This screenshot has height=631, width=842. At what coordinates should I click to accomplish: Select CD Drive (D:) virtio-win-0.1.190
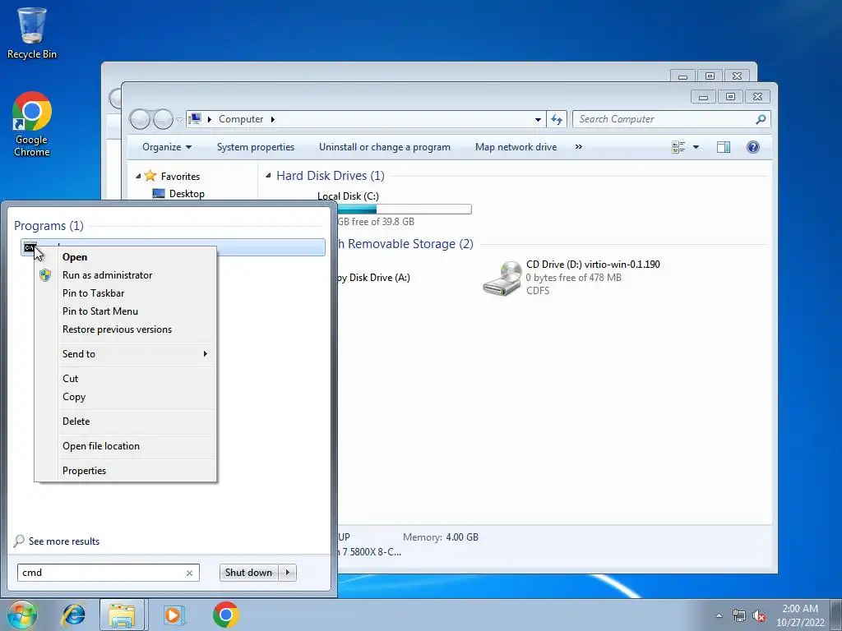click(593, 265)
